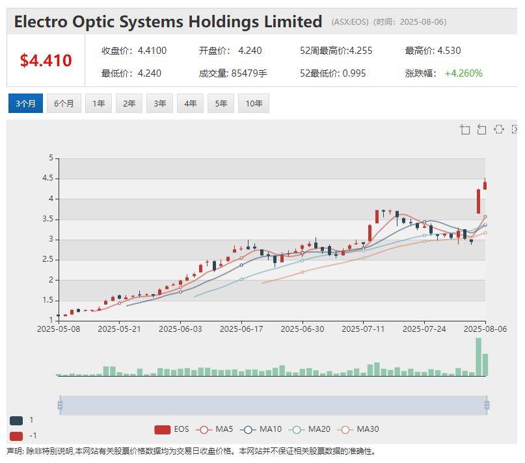Hide the MA20 moving average series
This screenshot has width=525, height=463.
pos(310,429)
